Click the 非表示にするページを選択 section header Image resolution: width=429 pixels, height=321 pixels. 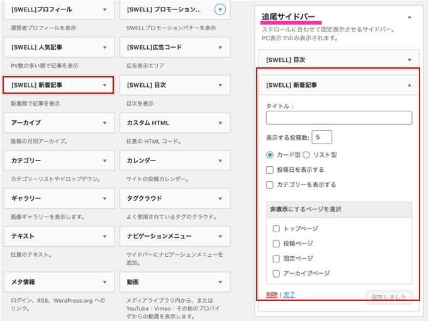(339, 210)
